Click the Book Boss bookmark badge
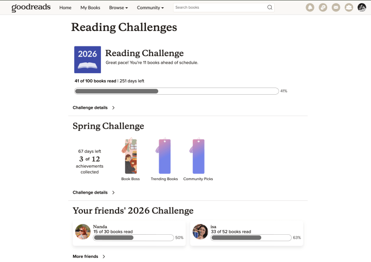The width and height of the screenshot is (371, 262). point(130,156)
